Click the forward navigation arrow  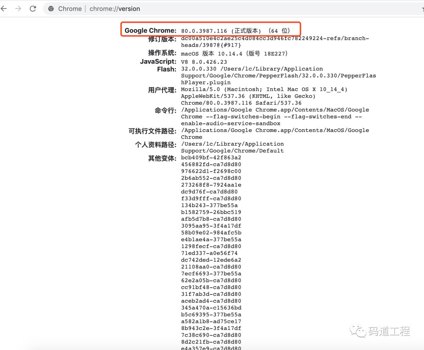[17, 8]
